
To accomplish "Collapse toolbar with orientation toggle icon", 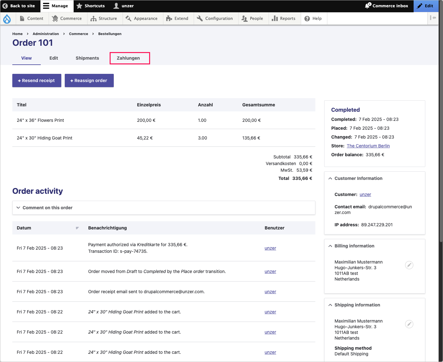I will [x=433, y=18].
